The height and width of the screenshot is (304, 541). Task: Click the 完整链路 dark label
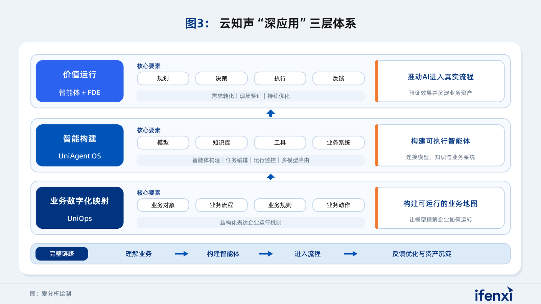coord(62,254)
